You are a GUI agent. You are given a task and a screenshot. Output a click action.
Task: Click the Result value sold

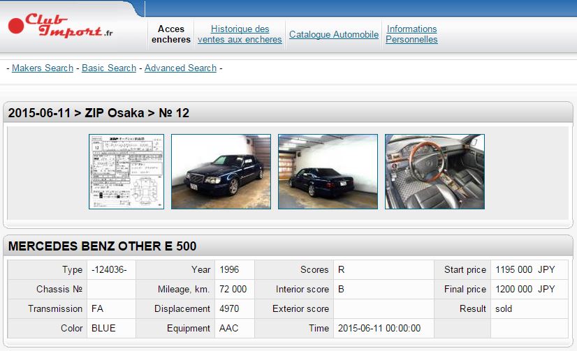(504, 308)
